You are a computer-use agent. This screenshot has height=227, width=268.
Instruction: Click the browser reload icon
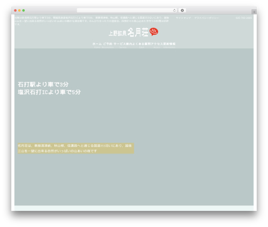(x=174, y=11)
